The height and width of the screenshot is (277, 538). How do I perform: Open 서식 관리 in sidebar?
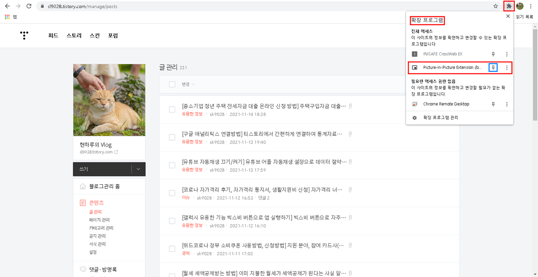(x=98, y=244)
